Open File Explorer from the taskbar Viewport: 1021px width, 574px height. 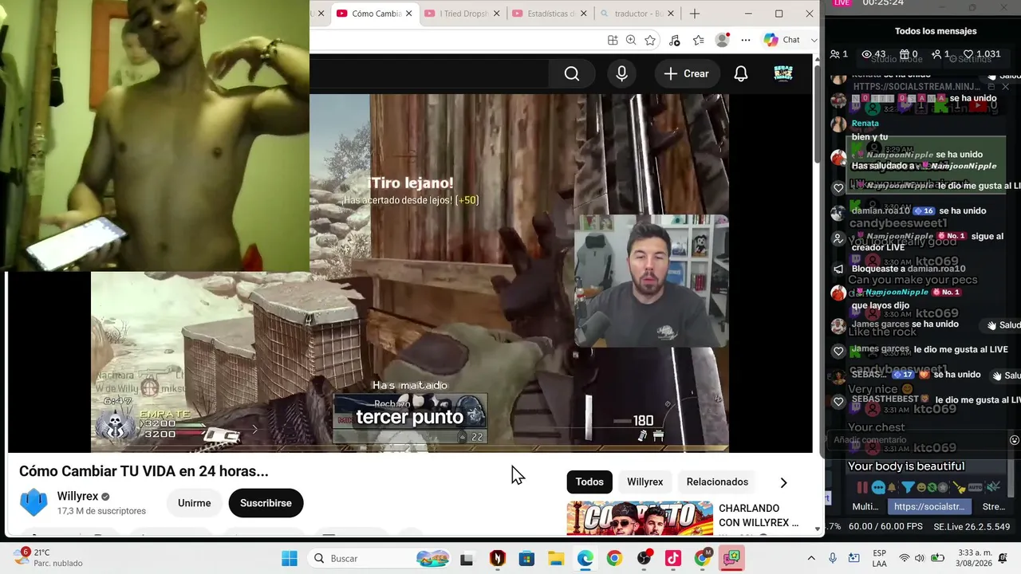click(556, 558)
